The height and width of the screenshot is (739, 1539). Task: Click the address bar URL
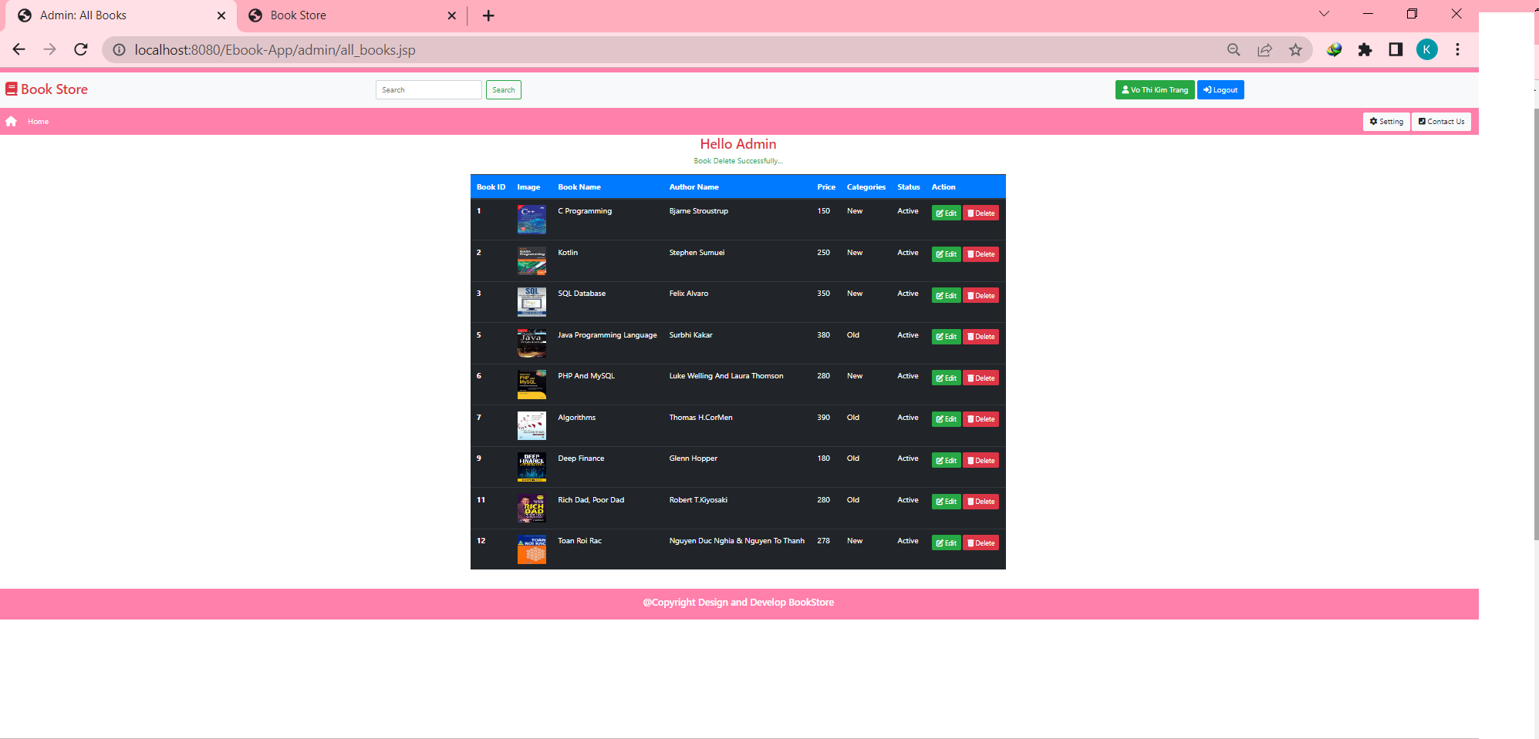click(275, 50)
